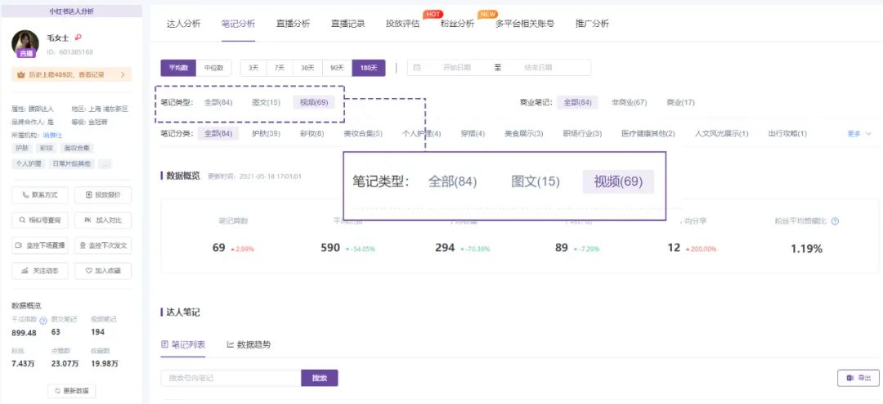Click the 更新数据 refresh button
Image resolution: width=883 pixels, height=404 pixels.
71,391
